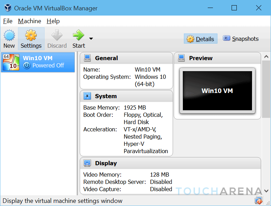This screenshot has width=271, height=206.
Task: Select the Win10 VM entry in list
Action: point(38,62)
